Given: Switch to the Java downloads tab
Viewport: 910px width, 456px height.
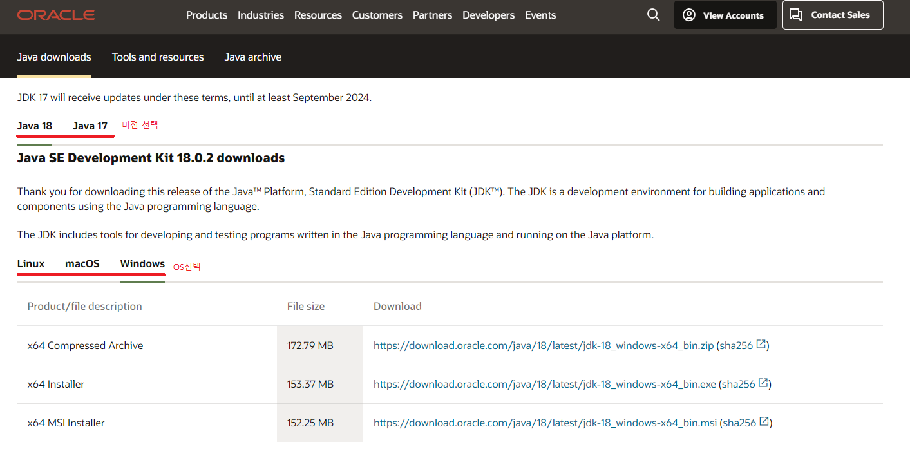Looking at the screenshot, I should click(x=54, y=57).
